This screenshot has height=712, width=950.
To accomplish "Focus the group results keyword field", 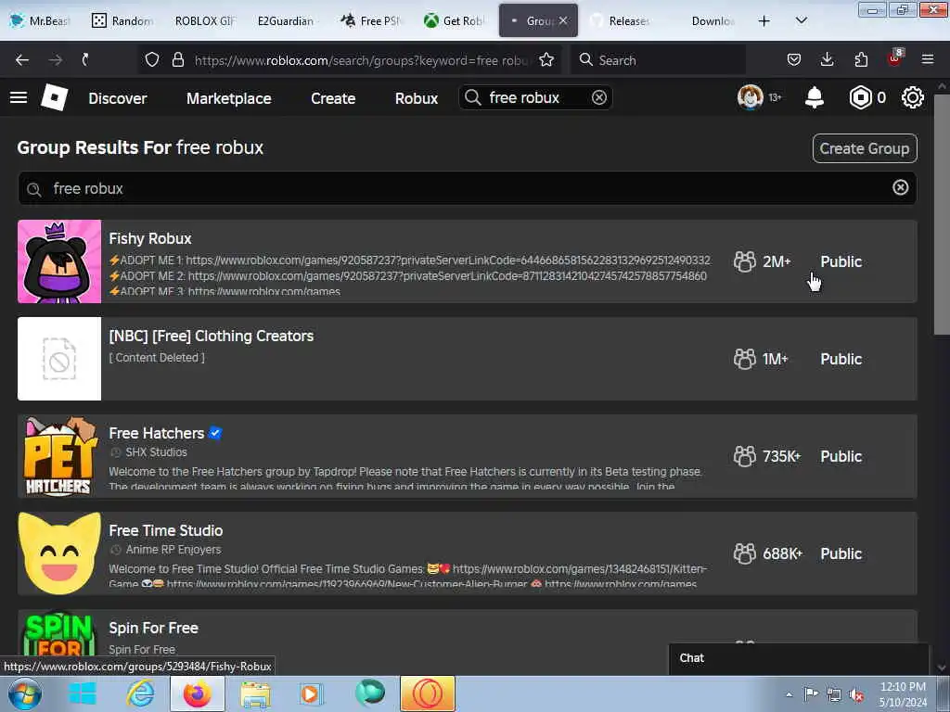I will pos(467,188).
